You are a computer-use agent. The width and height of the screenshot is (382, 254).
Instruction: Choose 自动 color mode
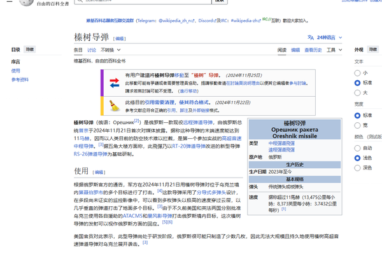tap(357, 148)
